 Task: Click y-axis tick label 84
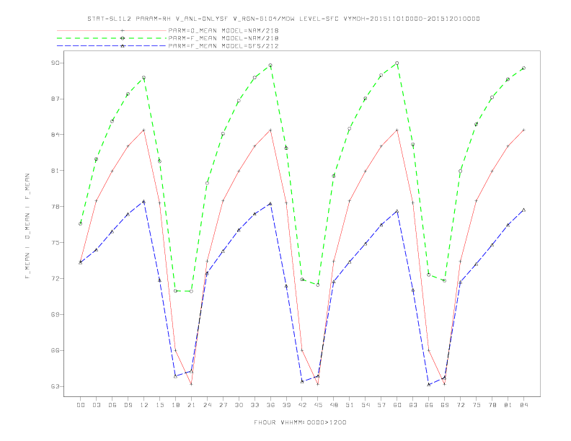[55, 135]
